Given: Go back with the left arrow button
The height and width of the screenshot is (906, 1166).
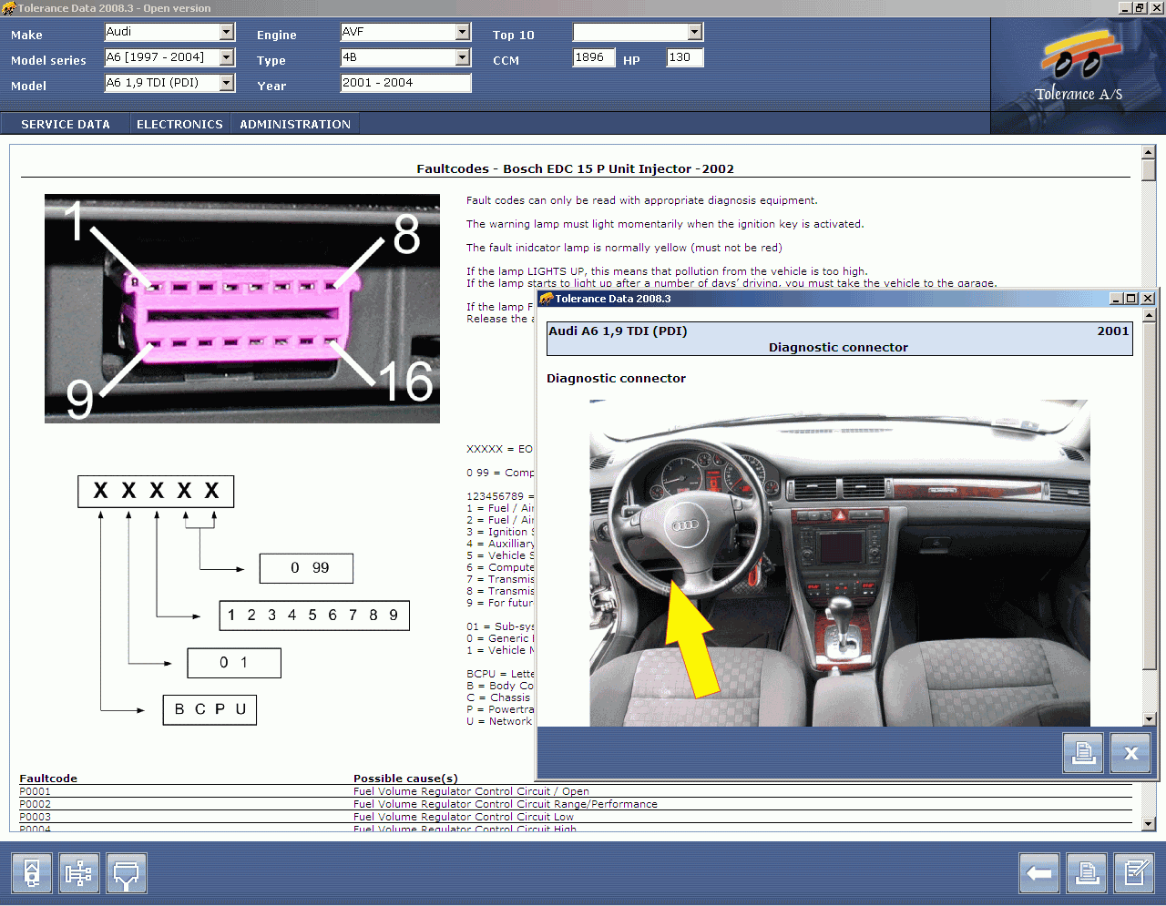Looking at the screenshot, I should [1039, 874].
